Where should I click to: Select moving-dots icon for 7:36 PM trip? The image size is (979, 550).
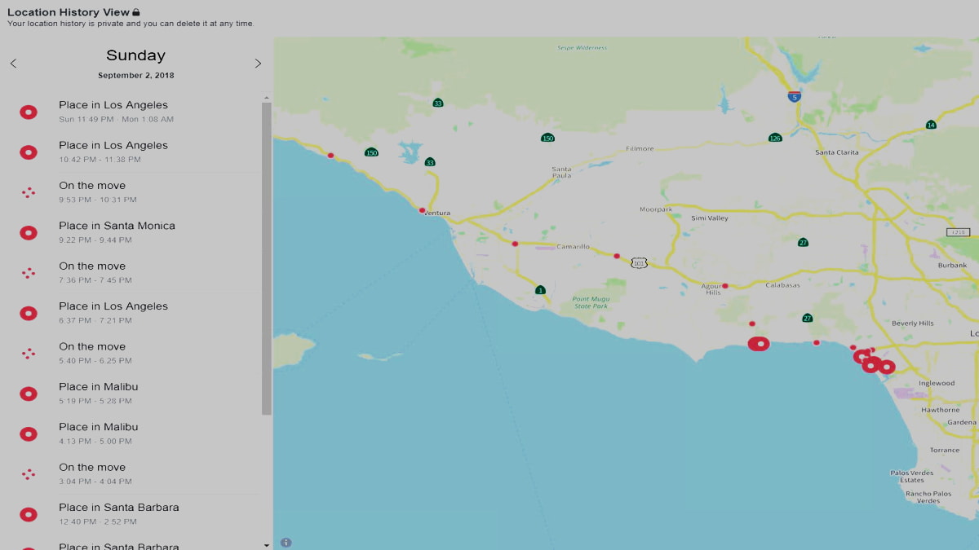tap(29, 273)
